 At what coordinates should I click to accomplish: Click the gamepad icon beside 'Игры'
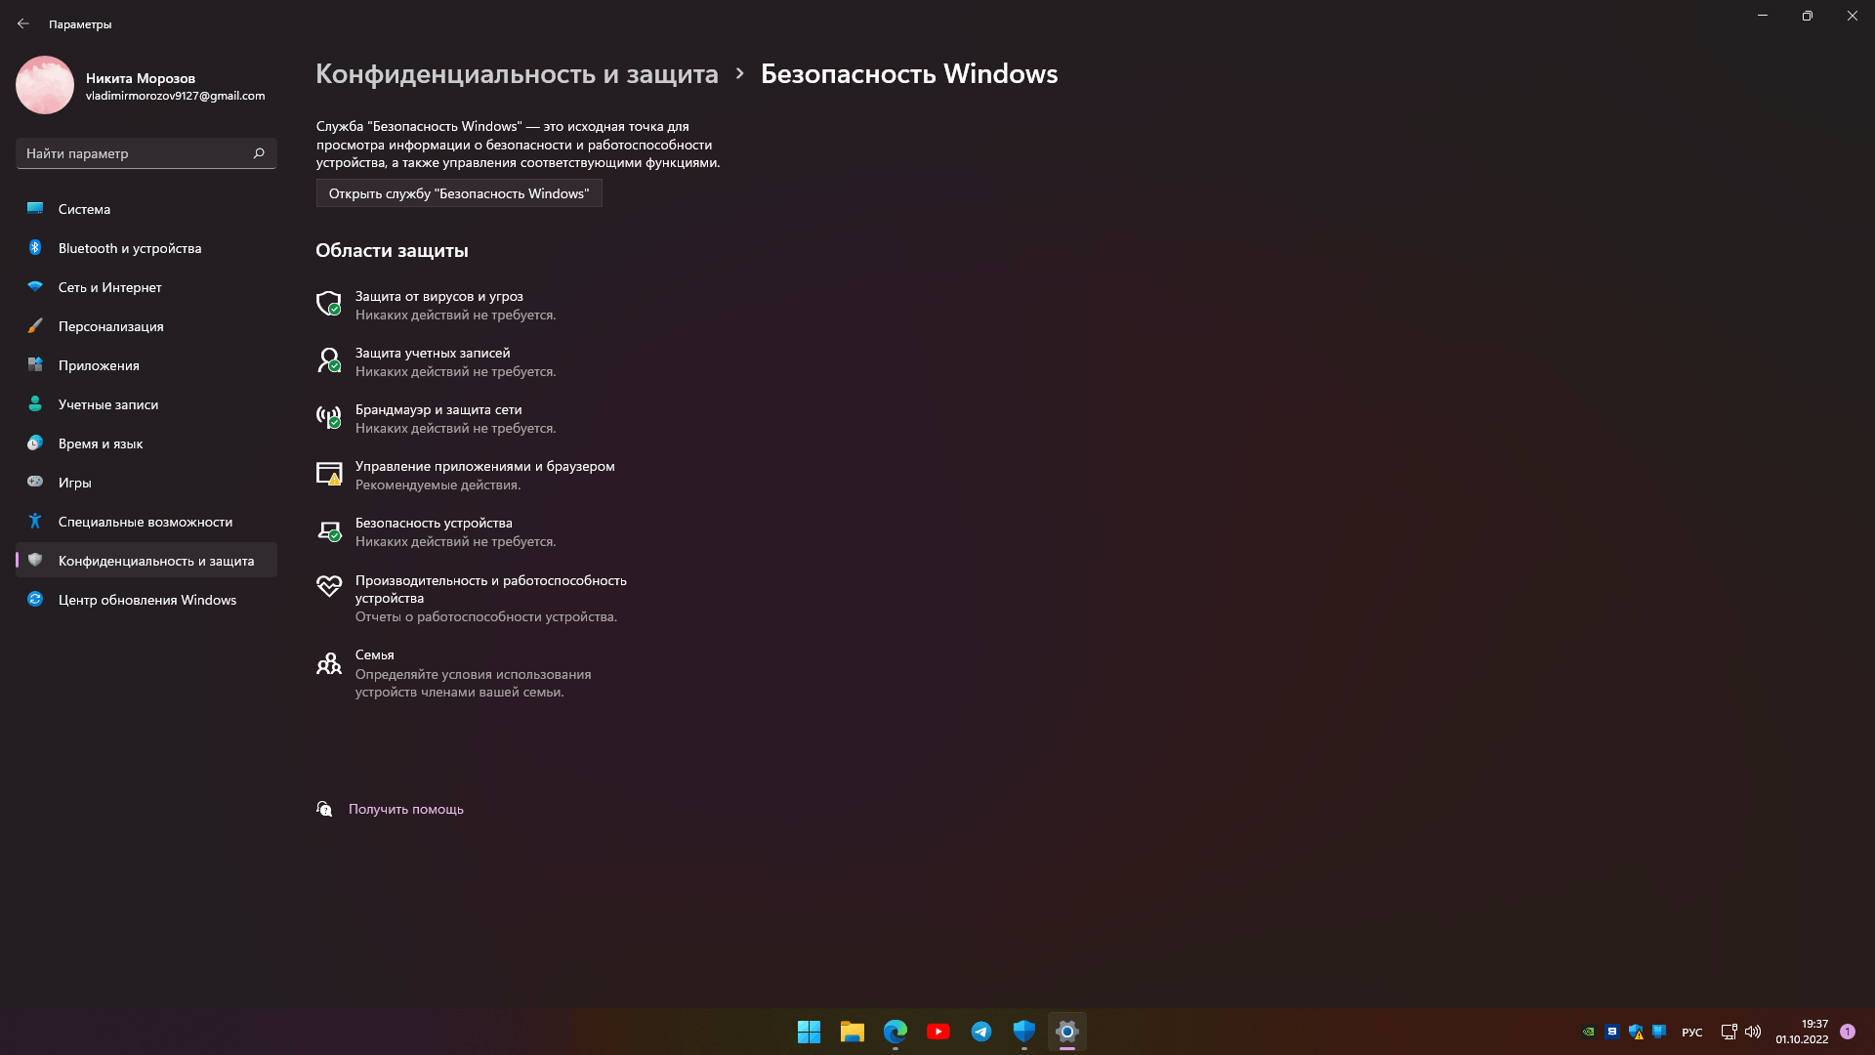pyautogui.click(x=35, y=482)
